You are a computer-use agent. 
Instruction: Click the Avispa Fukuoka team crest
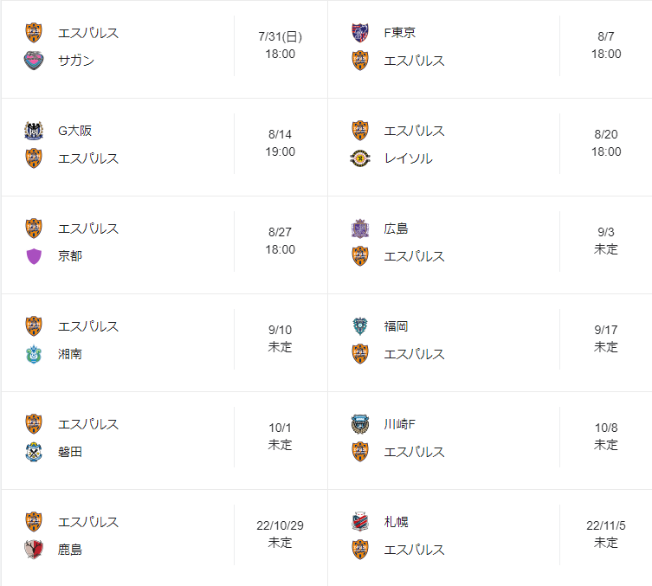[360, 326]
